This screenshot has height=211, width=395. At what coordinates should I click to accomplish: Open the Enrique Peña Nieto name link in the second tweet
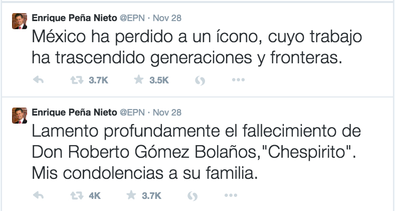pos(74,113)
